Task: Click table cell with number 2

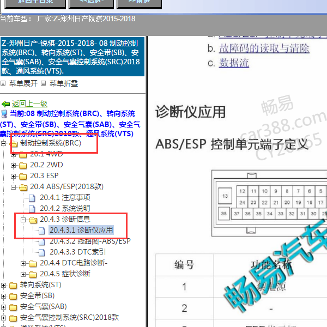Action: (184, 308)
